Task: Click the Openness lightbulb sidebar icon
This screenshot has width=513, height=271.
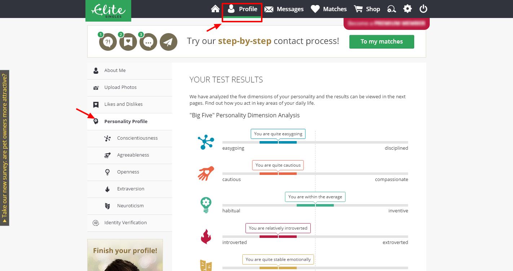Action: pos(107,172)
